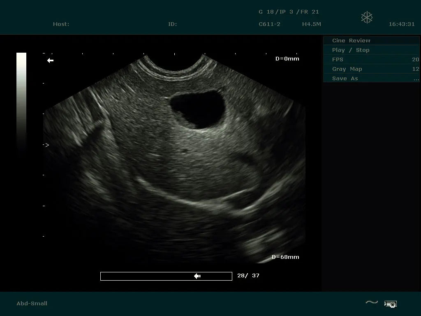Open the Save As option
The image size is (421, 316).
click(x=345, y=78)
